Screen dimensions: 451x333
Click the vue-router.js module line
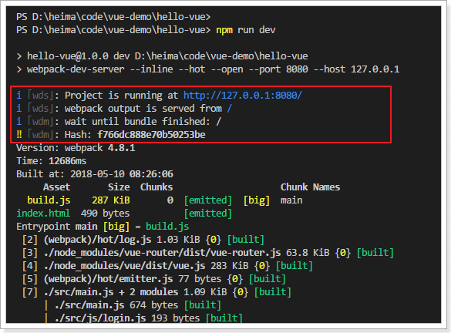point(207,253)
